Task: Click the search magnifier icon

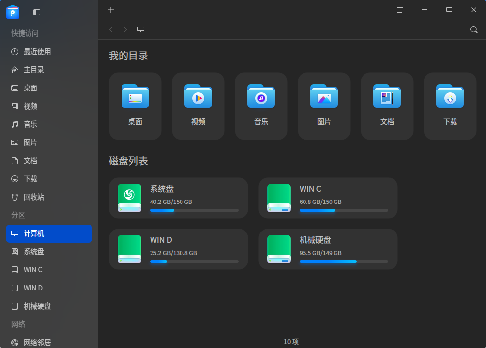Action: [474, 29]
